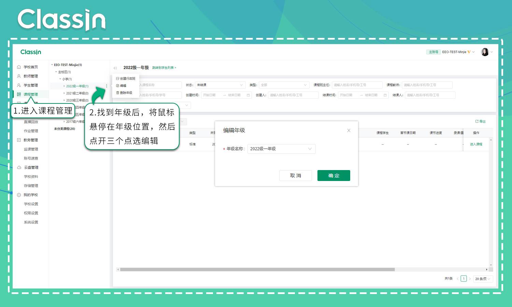Open 学生管理 in the sidebar

point(31,85)
